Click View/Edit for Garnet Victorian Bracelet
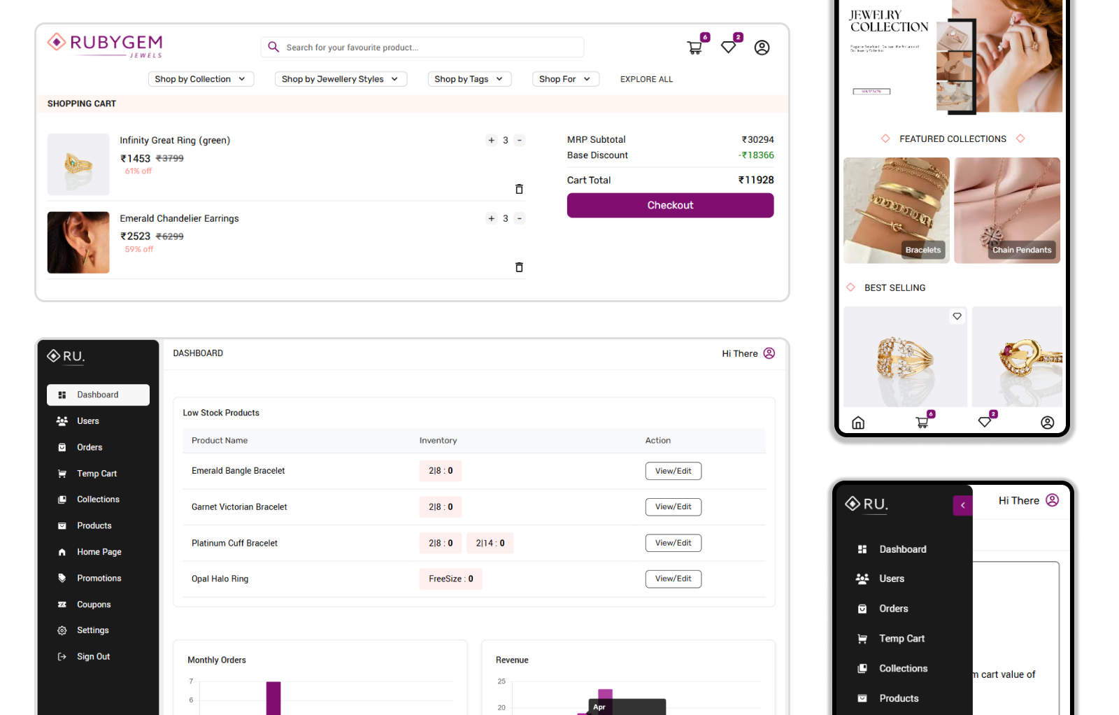1119x715 pixels. [x=673, y=507]
